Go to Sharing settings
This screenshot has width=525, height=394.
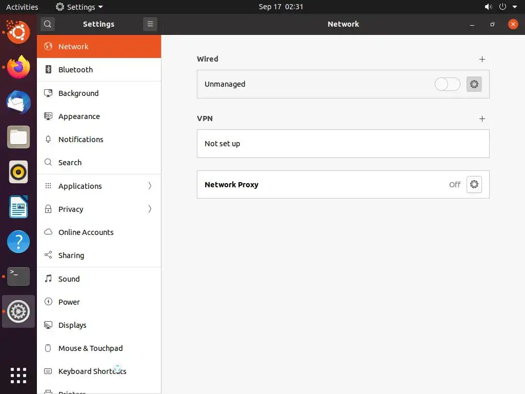coord(99,255)
